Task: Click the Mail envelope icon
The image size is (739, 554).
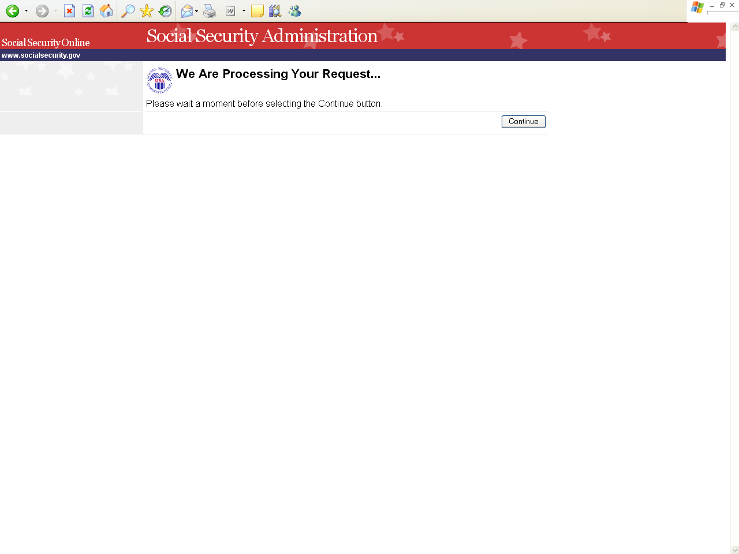Action: click(x=187, y=11)
